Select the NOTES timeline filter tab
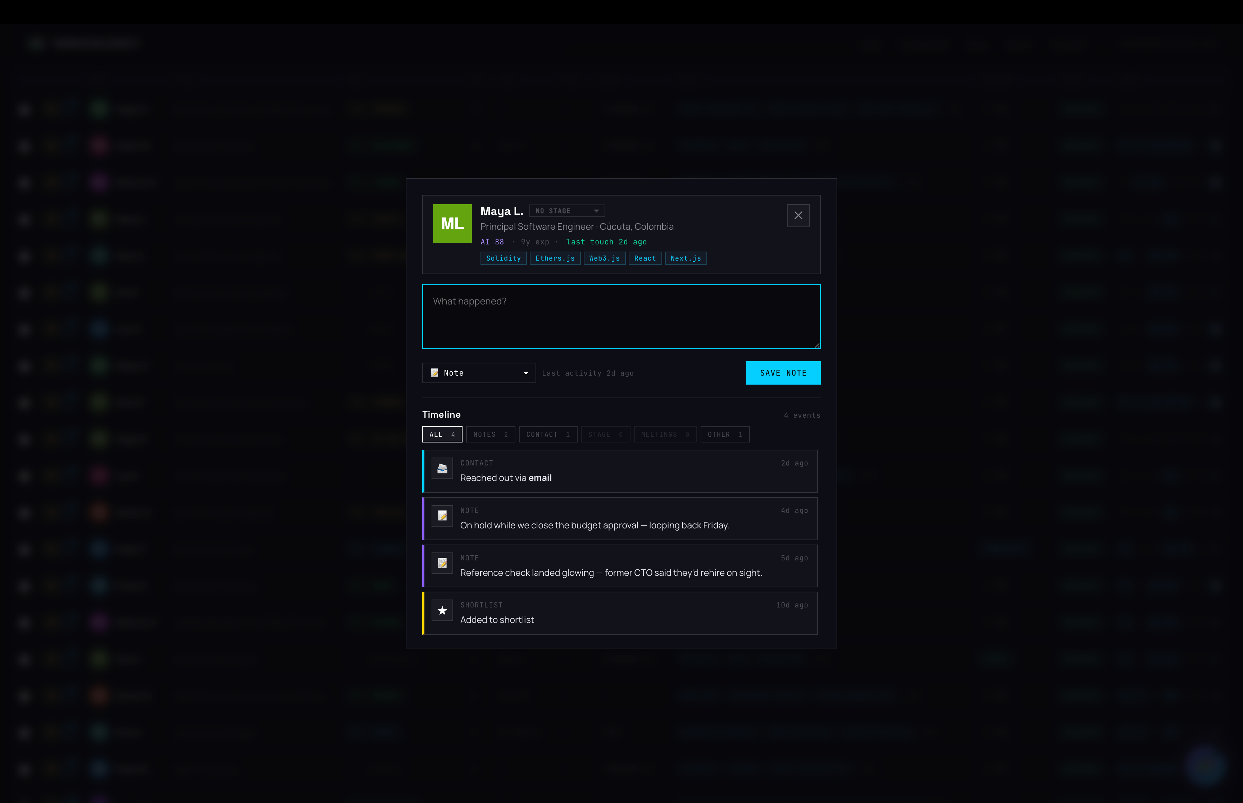This screenshot has width=1243, height=803. point(490,434)
